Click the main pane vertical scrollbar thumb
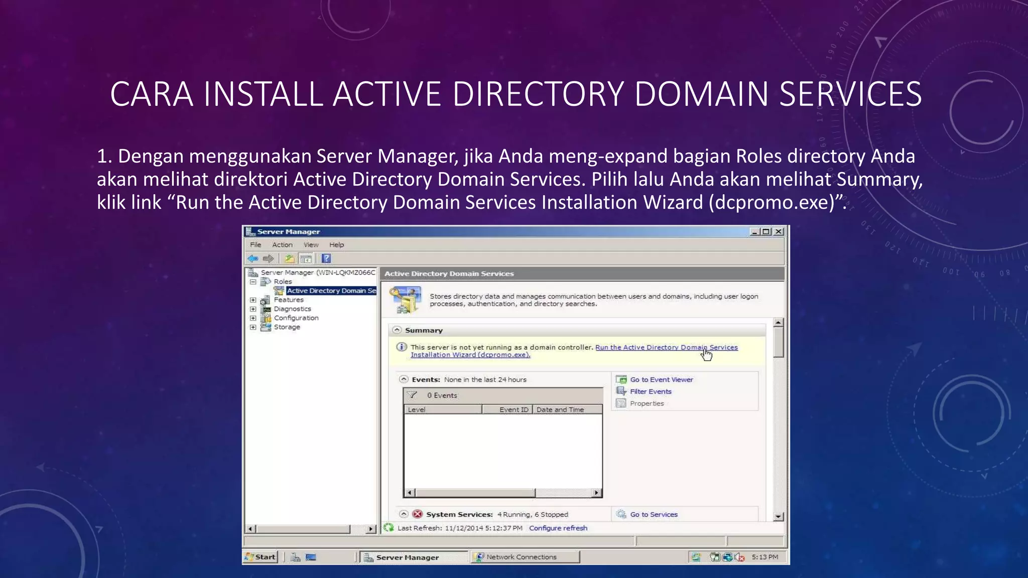Image resolution: width=1028 pixels, height=578 pixels. point(779,343)
